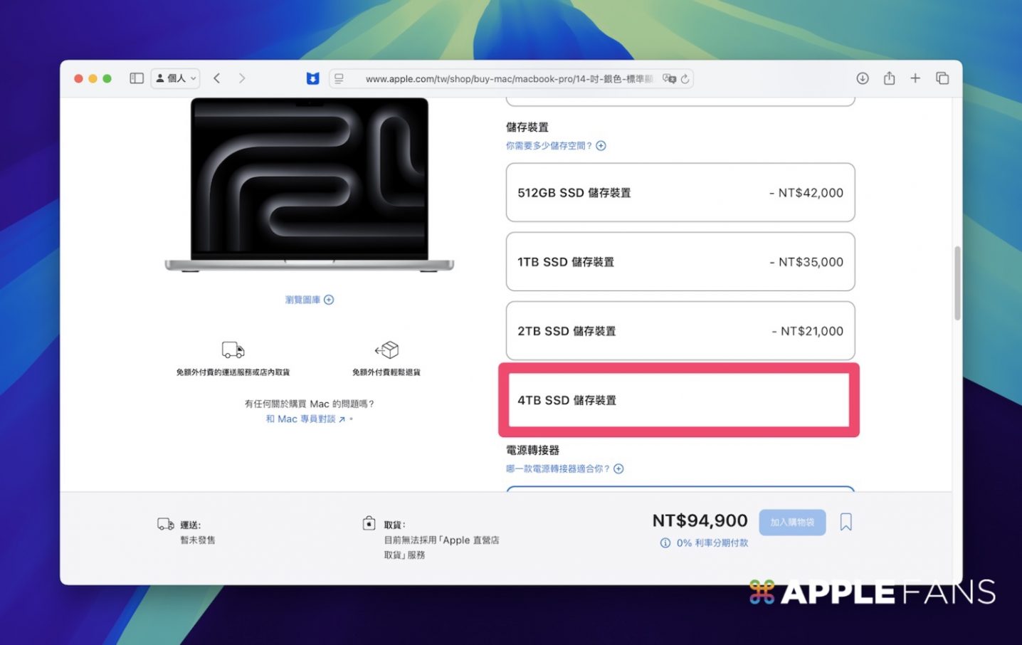Save configuration with the bookmark icon
1022x645 pixels.
point(845,522)
